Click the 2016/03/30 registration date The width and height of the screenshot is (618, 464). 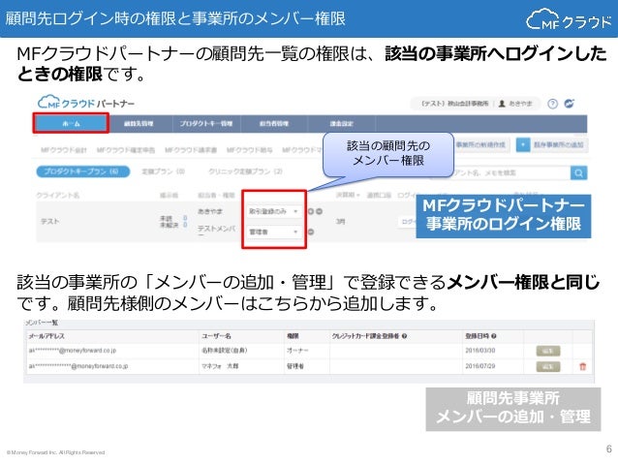click(x=480, y=351)
